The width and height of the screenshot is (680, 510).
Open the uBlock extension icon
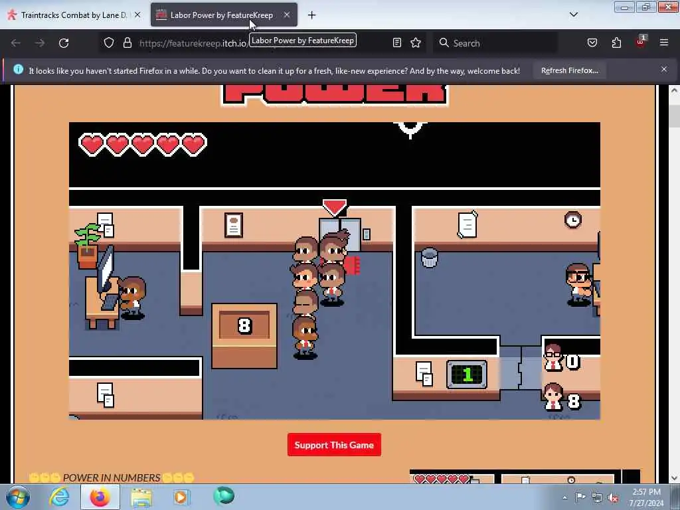click(641, 42)
